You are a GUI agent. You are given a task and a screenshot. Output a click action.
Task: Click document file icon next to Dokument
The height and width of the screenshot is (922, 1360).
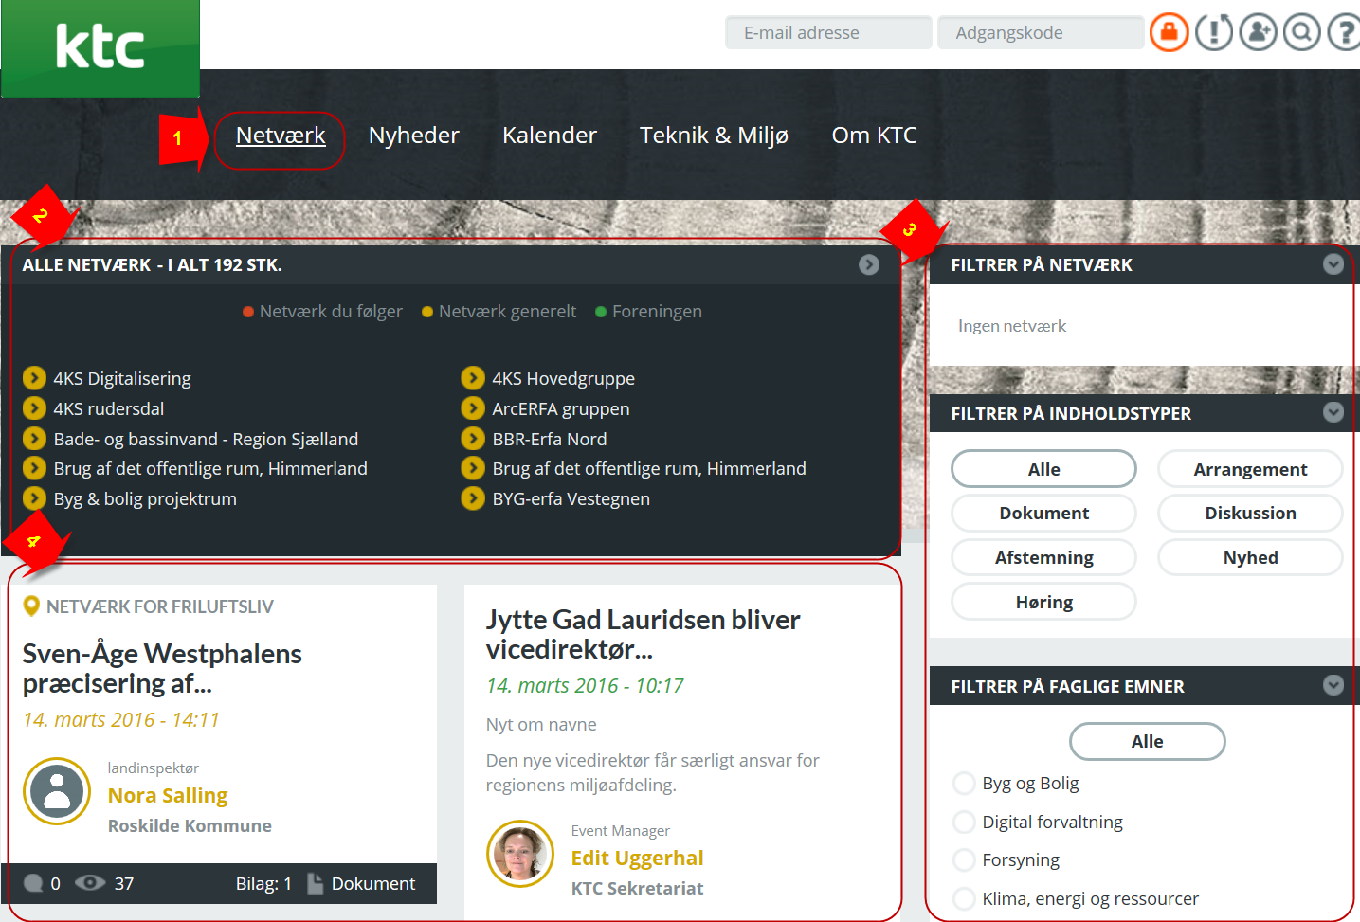pos(316,883)
